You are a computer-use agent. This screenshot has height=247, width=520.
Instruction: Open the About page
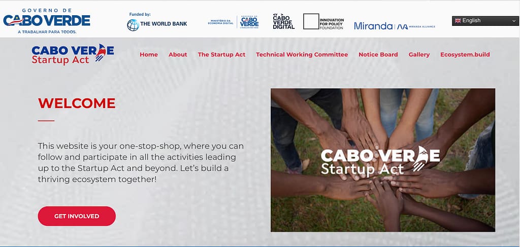[178, 55]
